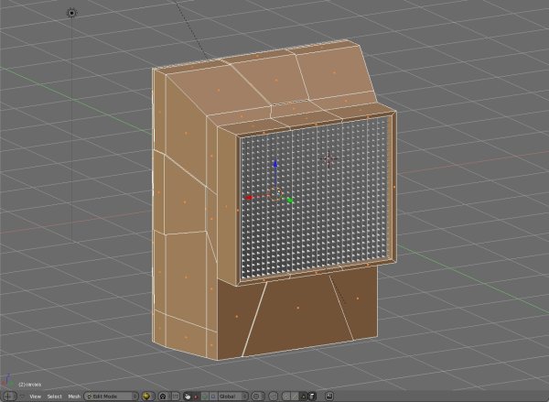Select the lamp object in the top-left viewport
The image size is (549, 402).
[71, 14]
